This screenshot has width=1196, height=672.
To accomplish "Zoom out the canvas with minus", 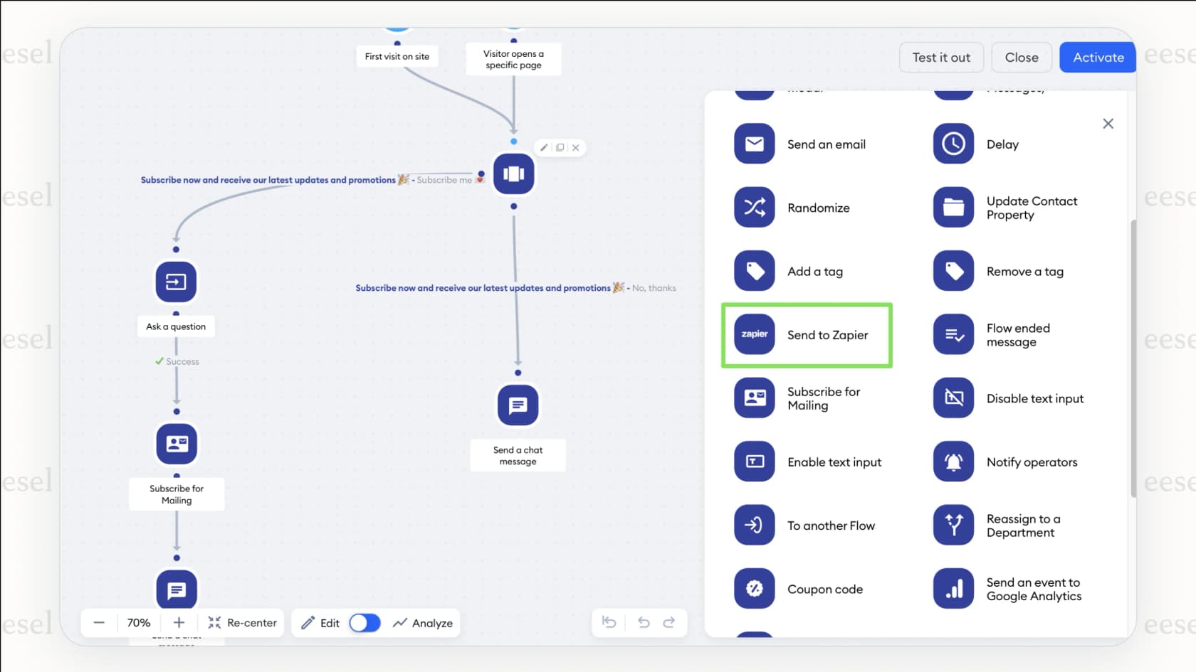I will (x=99, y=623).
